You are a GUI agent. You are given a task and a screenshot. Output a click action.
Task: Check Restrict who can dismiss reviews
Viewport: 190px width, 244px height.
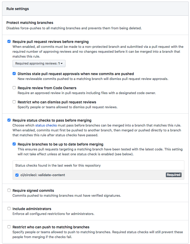14,102
